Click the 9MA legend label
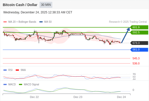The height and width of the screenshot is (101, 149). 23,70
